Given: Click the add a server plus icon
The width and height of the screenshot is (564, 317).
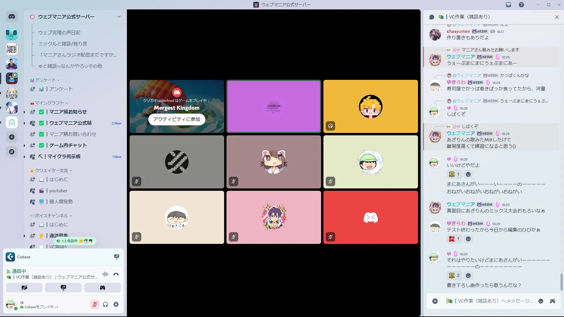Looking at the screenshot, I should [x=12, y=137].
